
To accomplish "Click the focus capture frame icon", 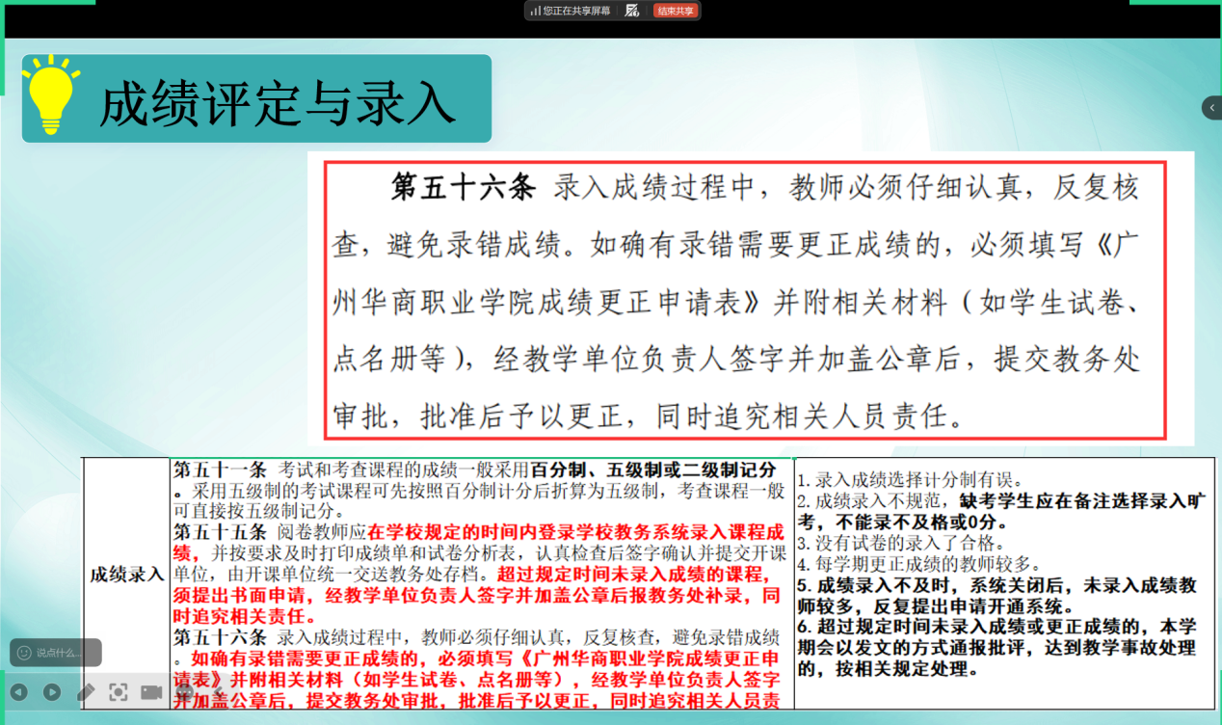I will point(119,691).
